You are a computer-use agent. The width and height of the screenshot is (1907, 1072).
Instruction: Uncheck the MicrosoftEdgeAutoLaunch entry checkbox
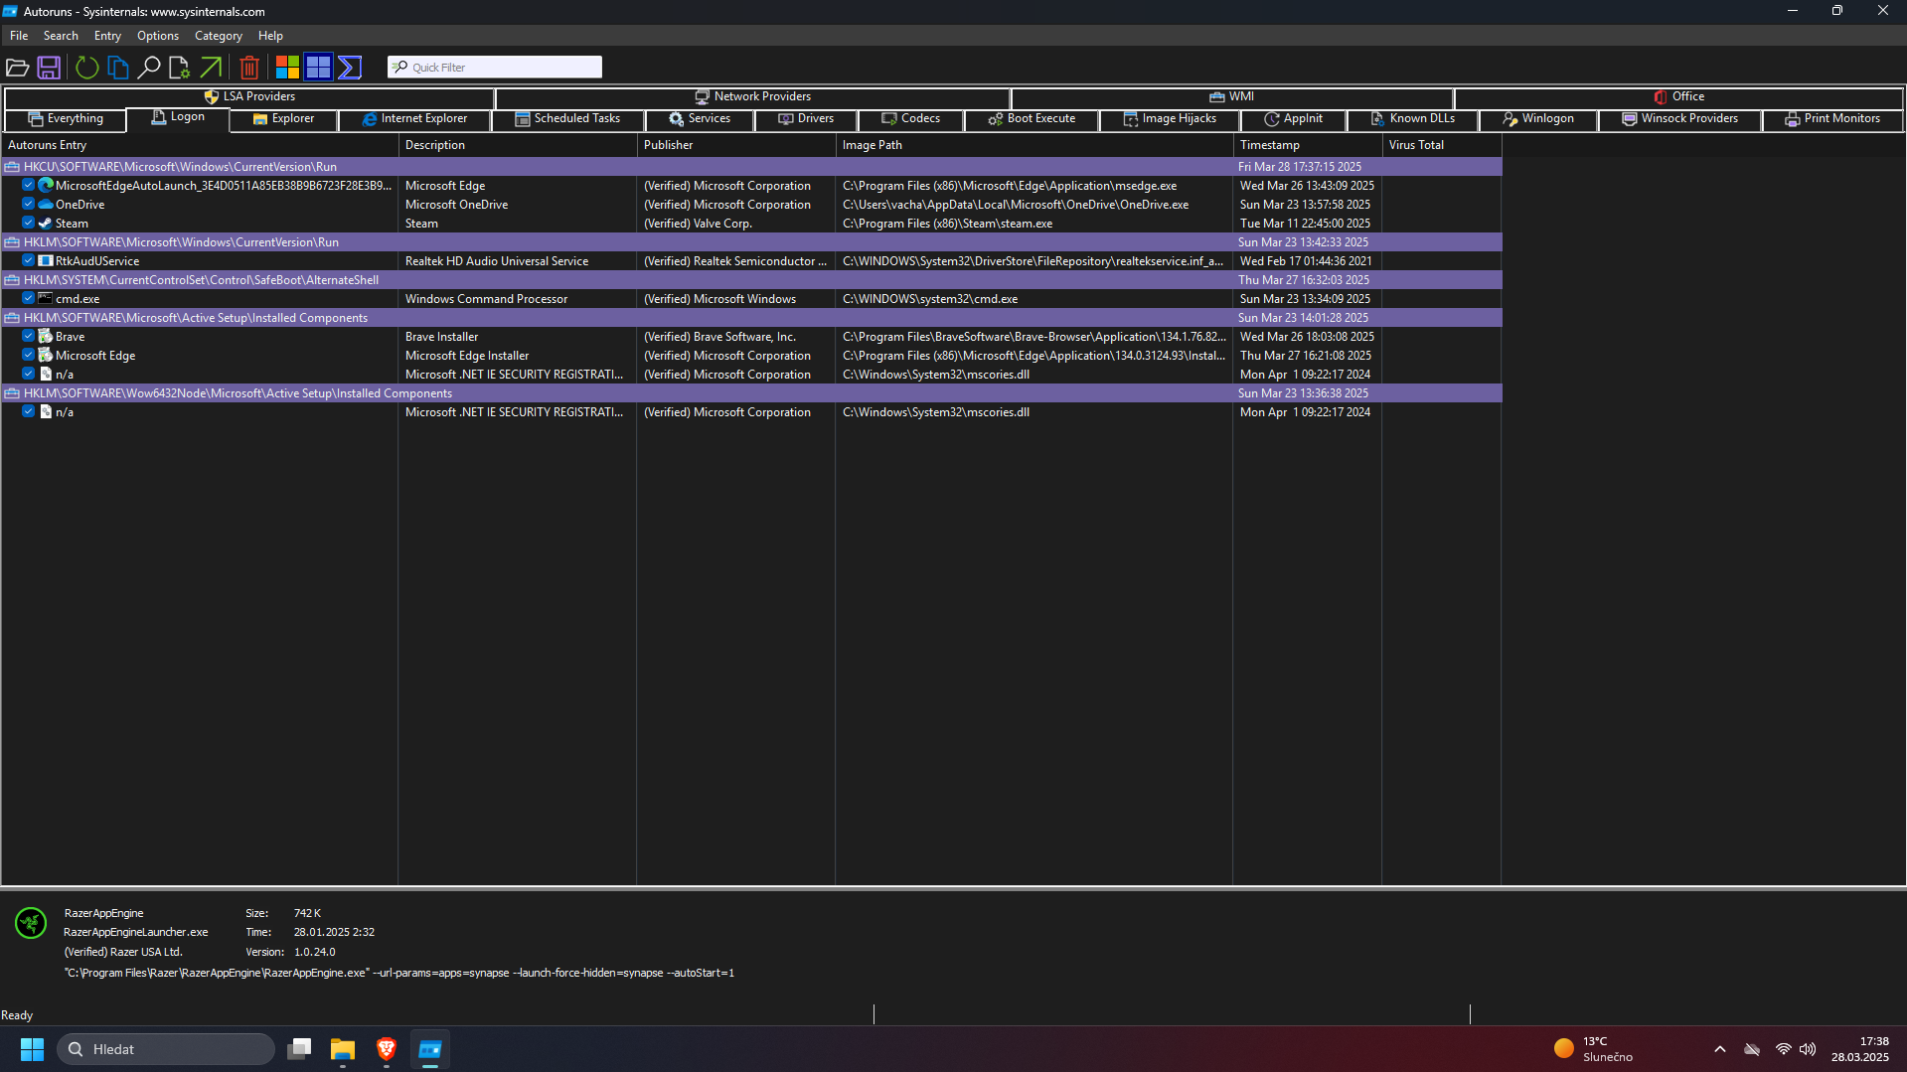29,186
